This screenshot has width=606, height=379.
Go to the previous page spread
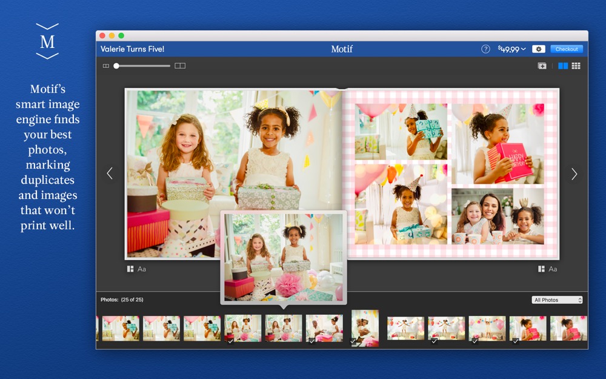(110, 174)
